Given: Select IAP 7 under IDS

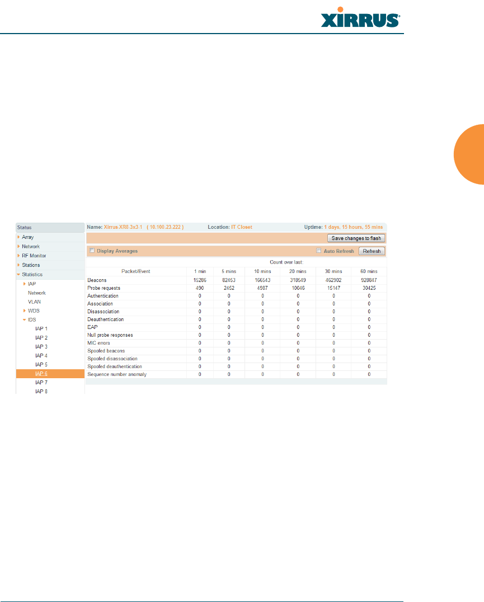Looking at the screenshot, I should pyautogui.click(x=41, y=383).
